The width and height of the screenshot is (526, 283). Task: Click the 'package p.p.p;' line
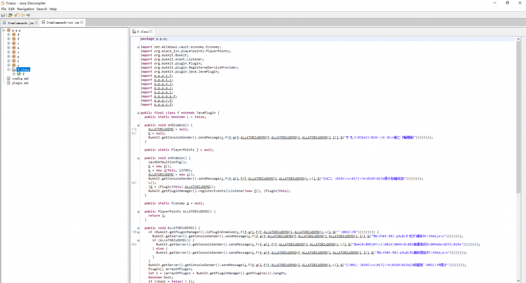coord(154,39)
